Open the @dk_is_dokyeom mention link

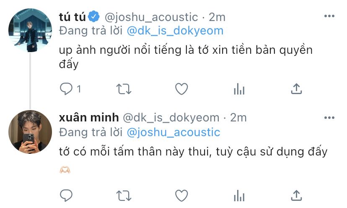pyautogui.click(x=175, y=31)
